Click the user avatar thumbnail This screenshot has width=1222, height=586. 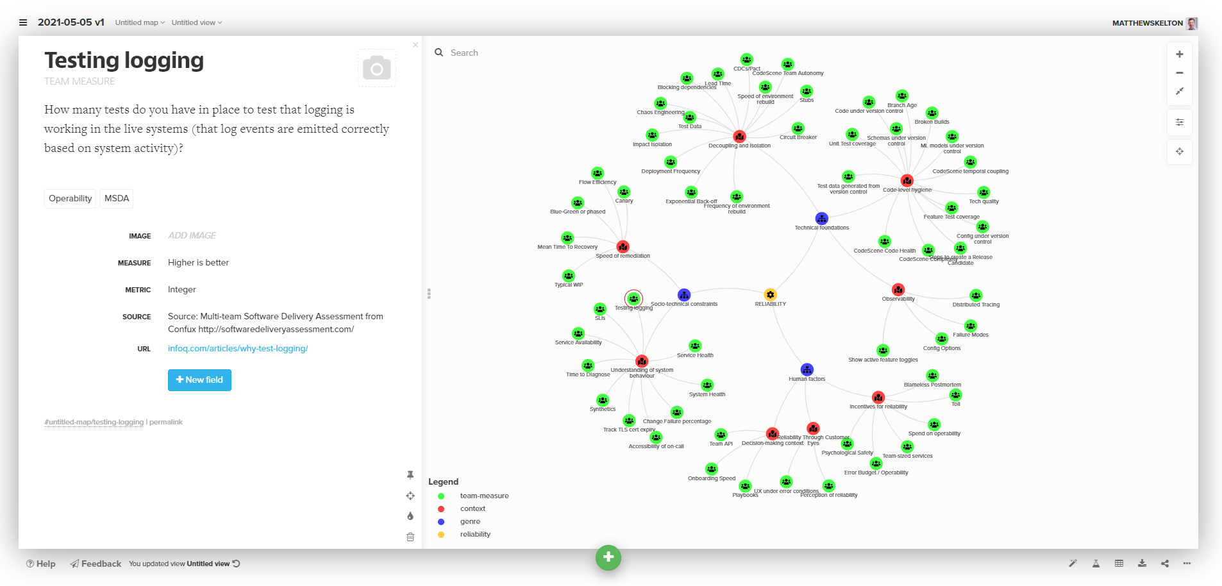[x=1192, y=23]
